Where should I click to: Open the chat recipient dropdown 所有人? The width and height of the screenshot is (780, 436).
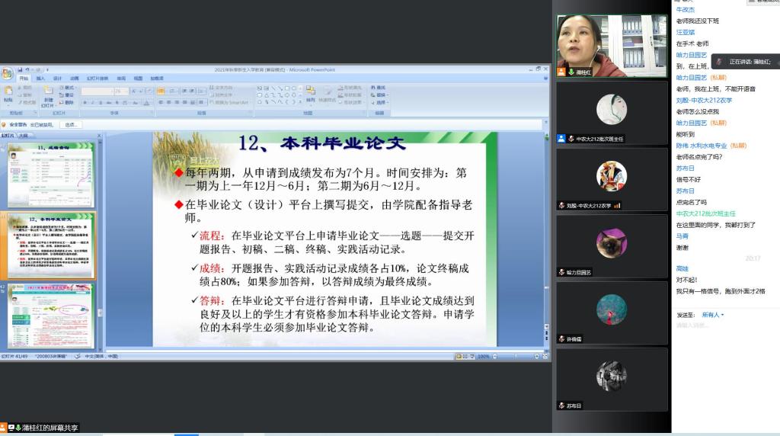(x=712, y=314)
